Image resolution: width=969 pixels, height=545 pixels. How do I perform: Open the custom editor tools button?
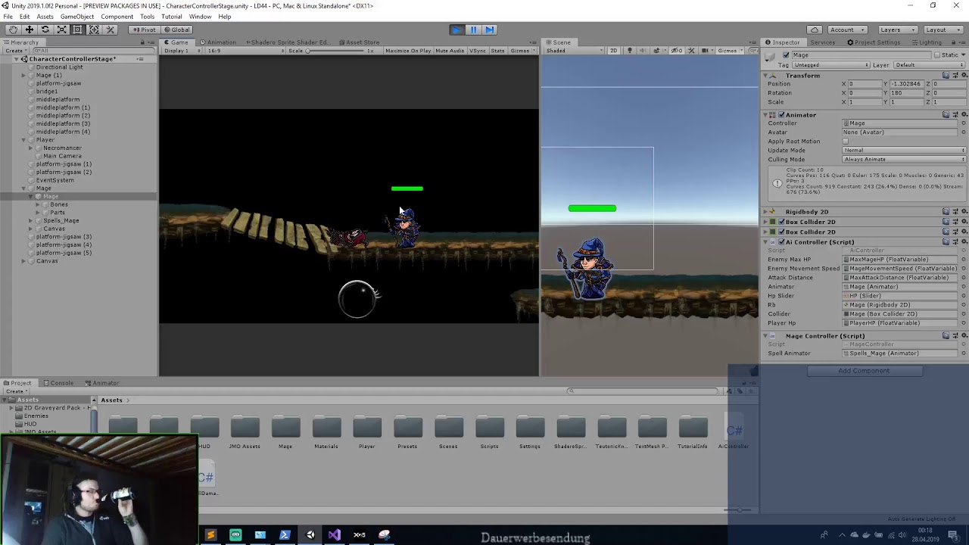[111, 30]
